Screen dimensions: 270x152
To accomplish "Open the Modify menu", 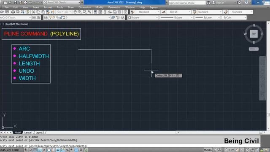I will 100,8.
